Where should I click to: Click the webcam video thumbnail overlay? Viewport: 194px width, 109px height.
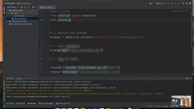click(181, 101)
